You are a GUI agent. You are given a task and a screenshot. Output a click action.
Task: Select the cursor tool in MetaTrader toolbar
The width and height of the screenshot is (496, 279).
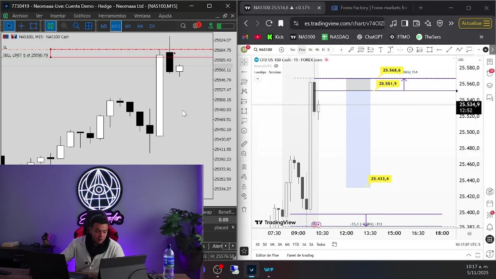pos(9,26)
